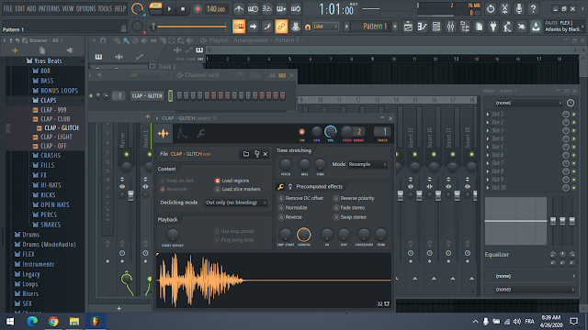Viewport: 588px width, 330px height.
Task: Enable Fade stereo
Action: tap(349, 208)
